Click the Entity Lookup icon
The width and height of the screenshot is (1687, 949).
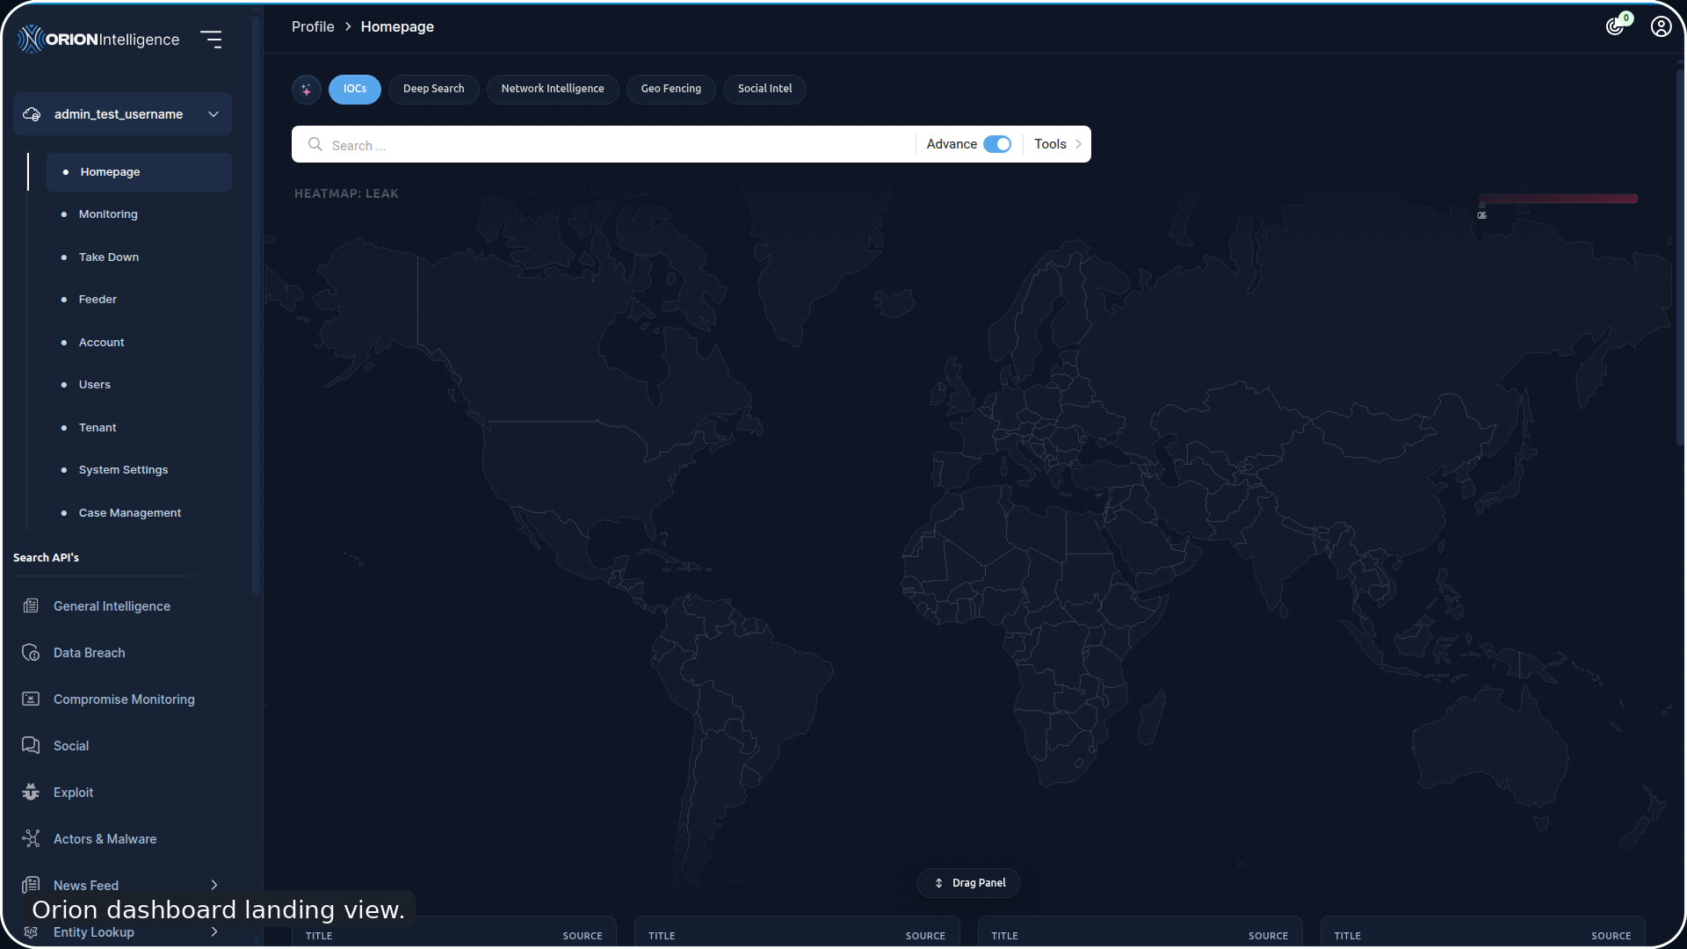point(31,931)
